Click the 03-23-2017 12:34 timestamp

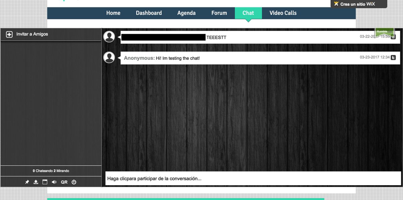375,57
